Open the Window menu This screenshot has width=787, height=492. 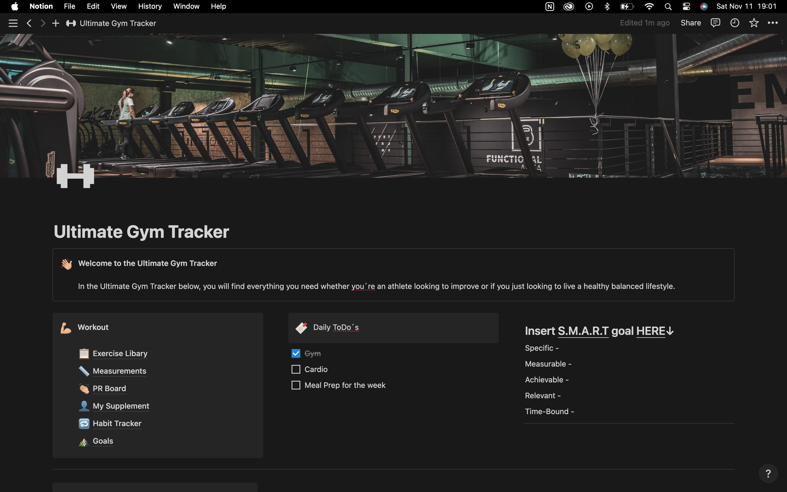pos(186,7)
